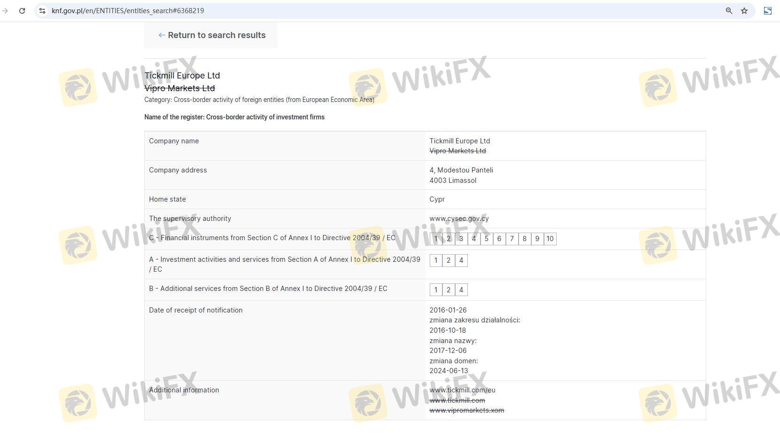
Task: Click box 4 in Section B additional services
Action: (461, 290)
